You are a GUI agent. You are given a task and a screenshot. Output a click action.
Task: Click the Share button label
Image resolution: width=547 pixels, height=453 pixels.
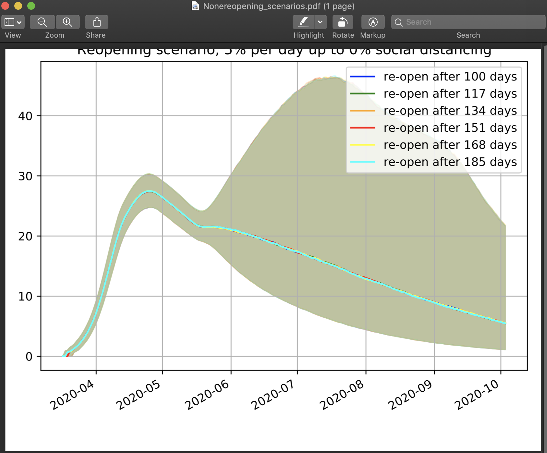(x=95, y=35)
